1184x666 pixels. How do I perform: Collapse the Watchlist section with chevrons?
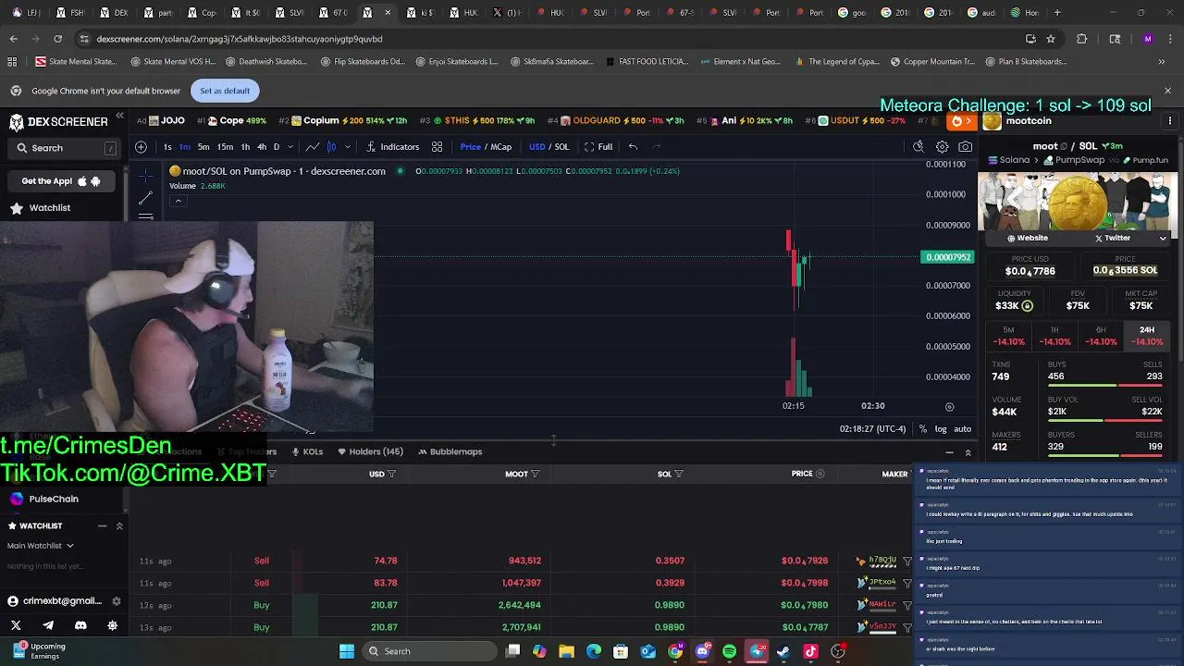pyautogui.click(x=118, y=525)
